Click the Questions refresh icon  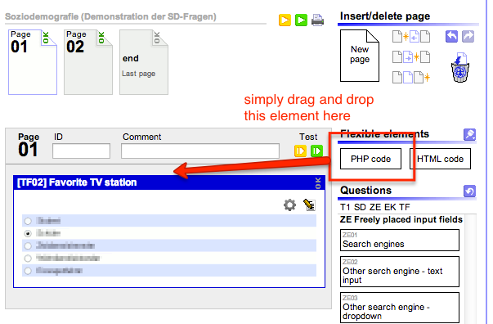tap(470, 191)
